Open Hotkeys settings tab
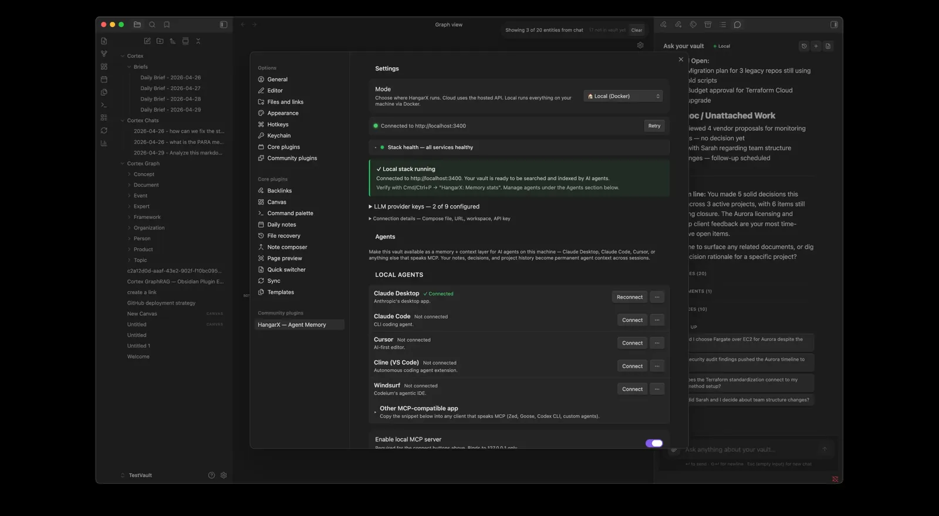The height and width of the screenshot is (516, 939). (278, 124)
